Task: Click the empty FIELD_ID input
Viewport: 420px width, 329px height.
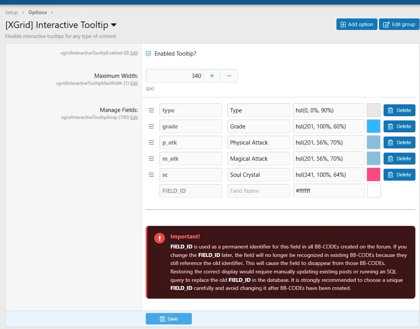Action: click(191, 191)
